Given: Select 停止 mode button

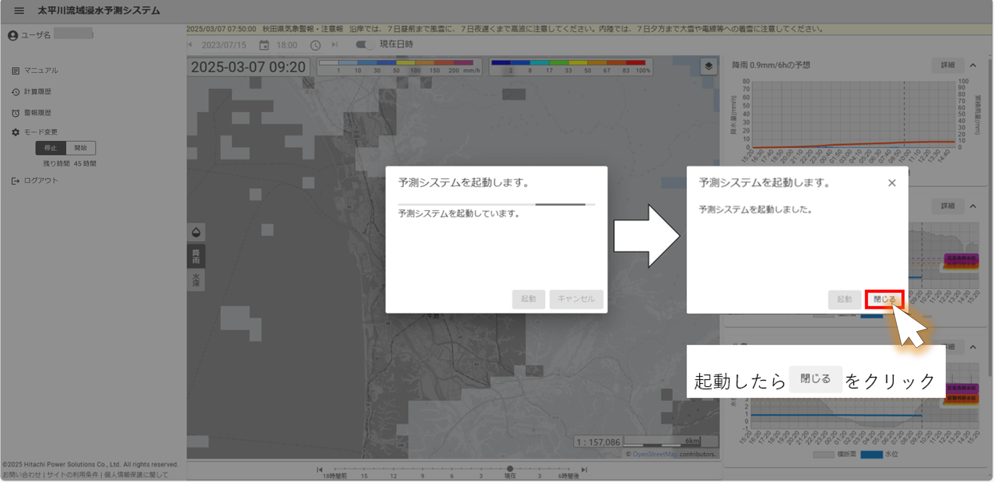Looking at the screenshot, I should (x=51, y=148).
